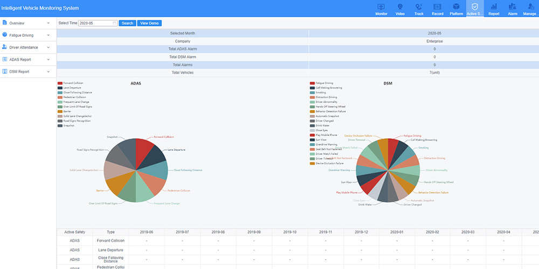Click the View Demo button
Viewport: 539px width, 269px height.
149,23
